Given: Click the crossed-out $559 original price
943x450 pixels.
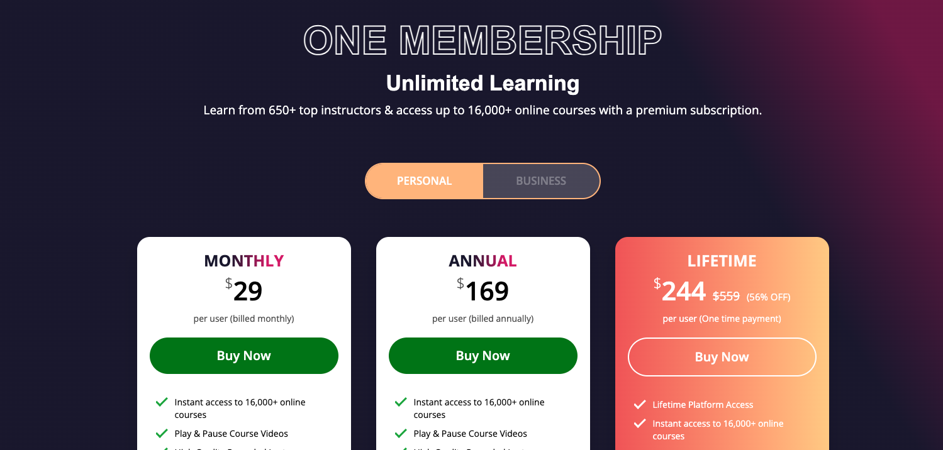Looking at the screenshot, I should point(726,296).
